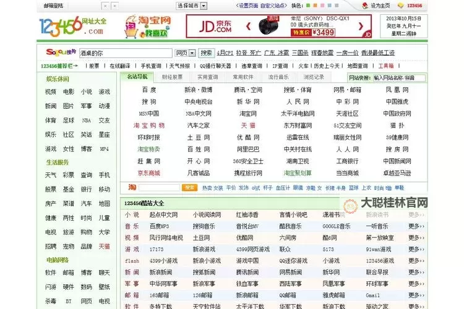Show next JD banner product with right arrow
The height and width of the screenshot is (309, 464).
coord(361,27)
